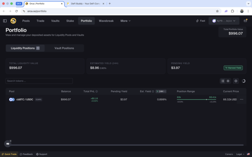Select Liquidity Positions tab
Image resolution: width=252 pixels, height=157 pixels.
click(x=25, y=48)
